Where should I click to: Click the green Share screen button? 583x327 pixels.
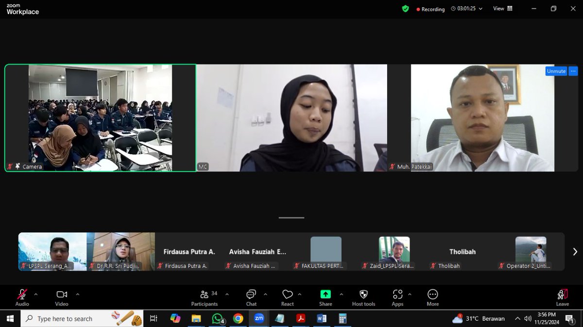tap(326, 297)
